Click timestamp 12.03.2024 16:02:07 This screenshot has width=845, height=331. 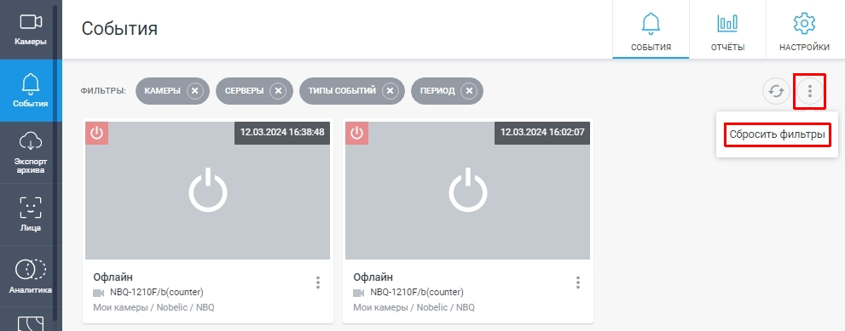click(x=542, y=133)
